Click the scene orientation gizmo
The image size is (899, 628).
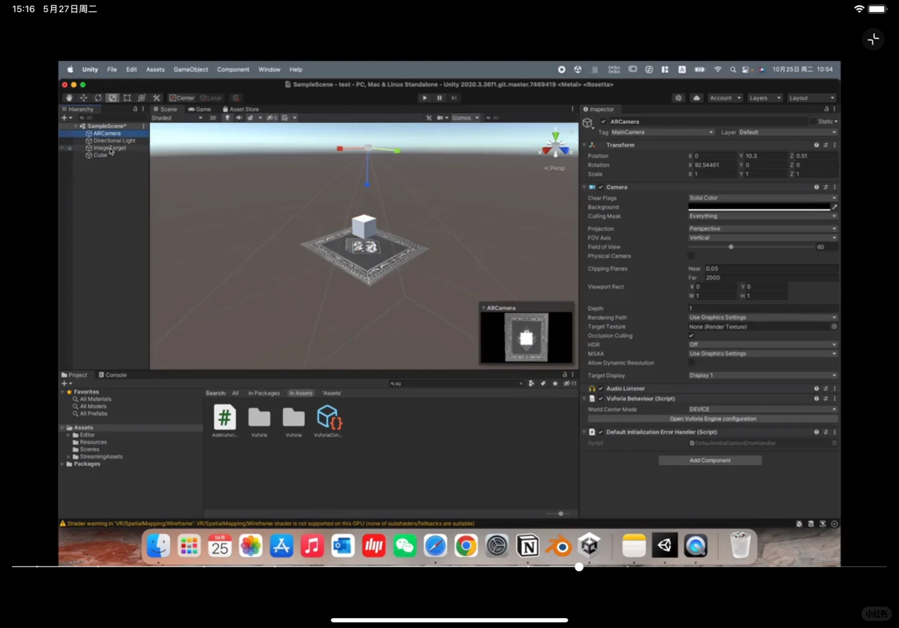[x=555, y=145]
